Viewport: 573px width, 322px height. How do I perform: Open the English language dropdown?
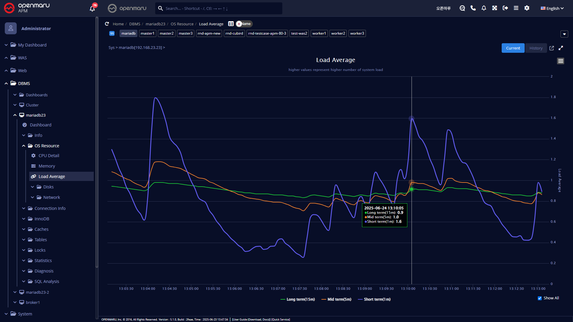pyautogui.click(x=552, y=8)
